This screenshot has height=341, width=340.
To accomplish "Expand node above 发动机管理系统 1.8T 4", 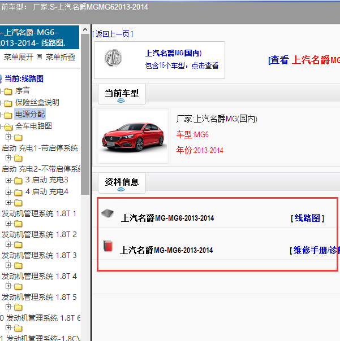I will click(x=8, y=265).
